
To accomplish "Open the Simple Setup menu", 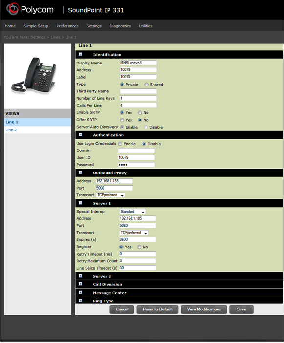I will point(36,26).
